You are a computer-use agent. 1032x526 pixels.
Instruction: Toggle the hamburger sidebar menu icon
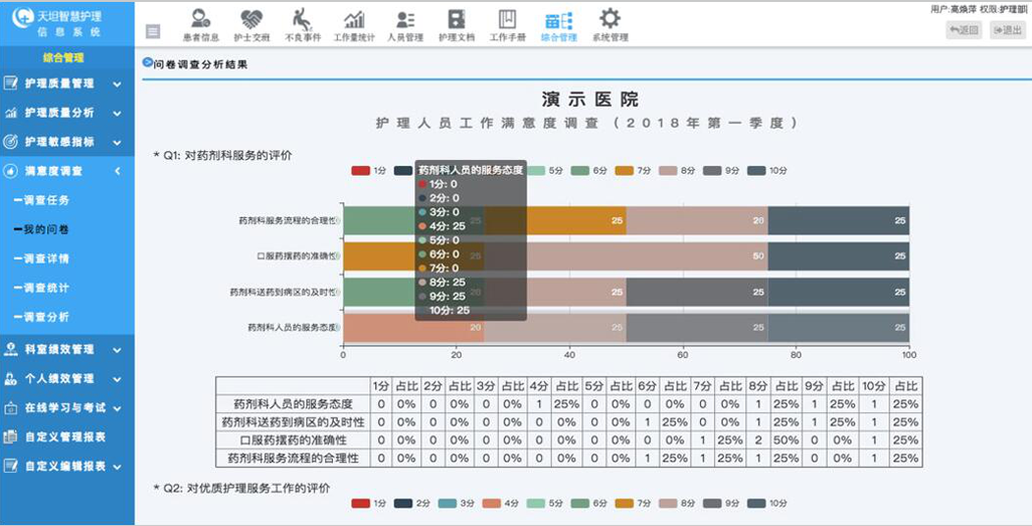tap(153, 30)
